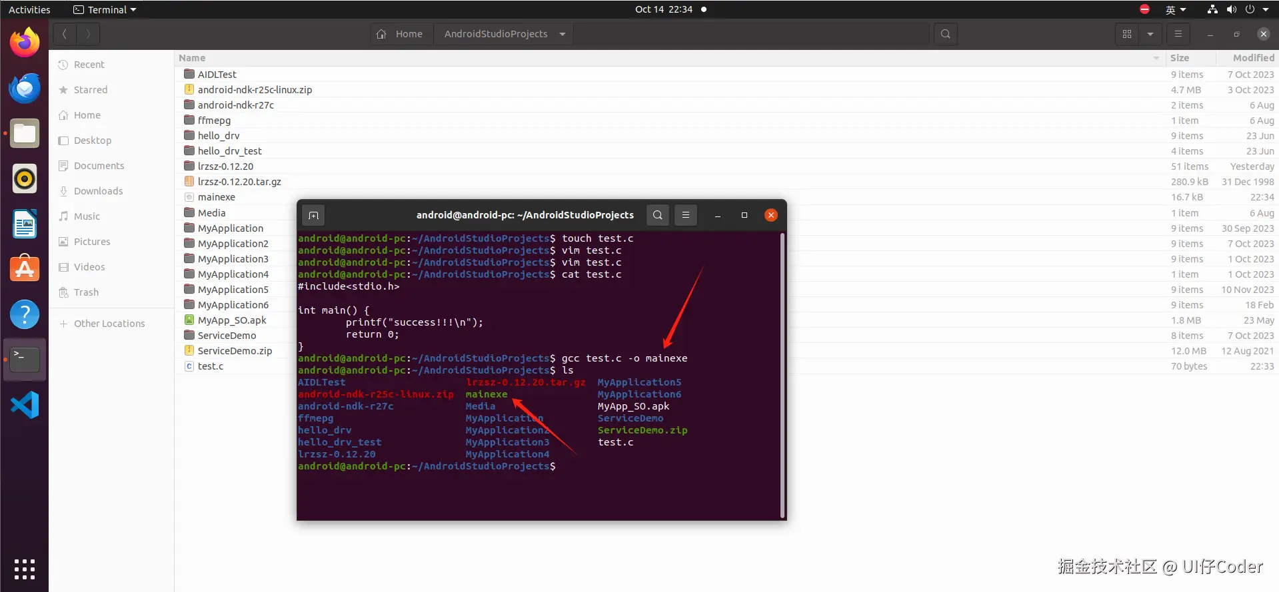Select the AIDLTest folder row
This screenshot has height=592, width=1279.
click(726, 75)
